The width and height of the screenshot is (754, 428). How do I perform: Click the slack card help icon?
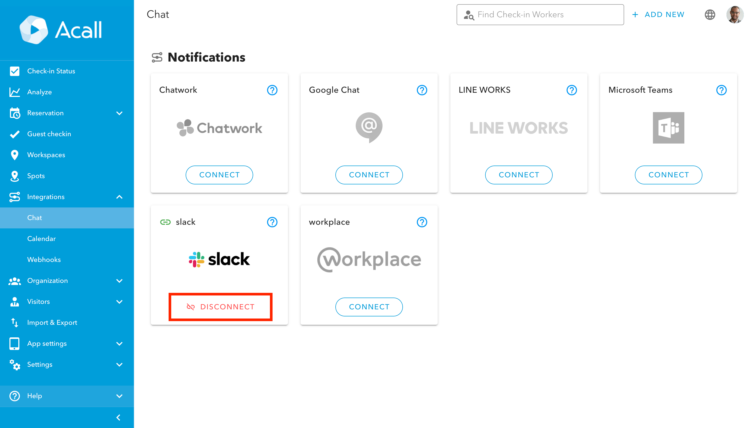pos(272,222)
